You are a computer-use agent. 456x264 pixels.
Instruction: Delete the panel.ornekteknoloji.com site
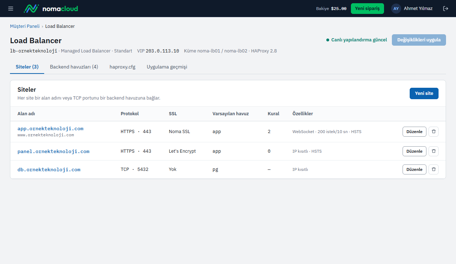434,151
